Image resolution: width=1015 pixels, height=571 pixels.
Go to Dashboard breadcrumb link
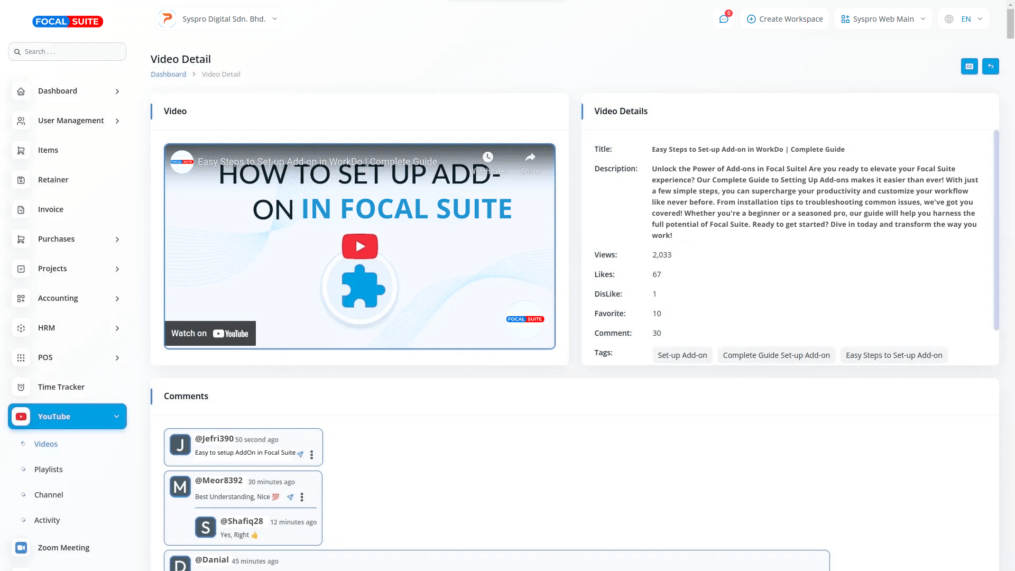pyautogui.click(x=168, y=75)
